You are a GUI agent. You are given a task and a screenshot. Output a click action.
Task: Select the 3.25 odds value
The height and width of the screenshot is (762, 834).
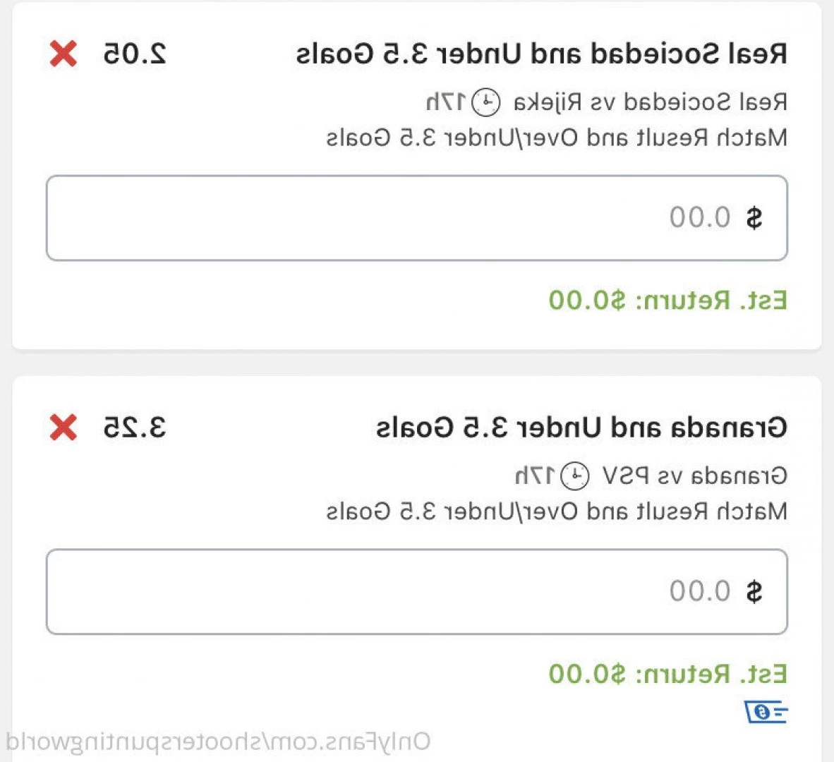click(x=135, y=428)
